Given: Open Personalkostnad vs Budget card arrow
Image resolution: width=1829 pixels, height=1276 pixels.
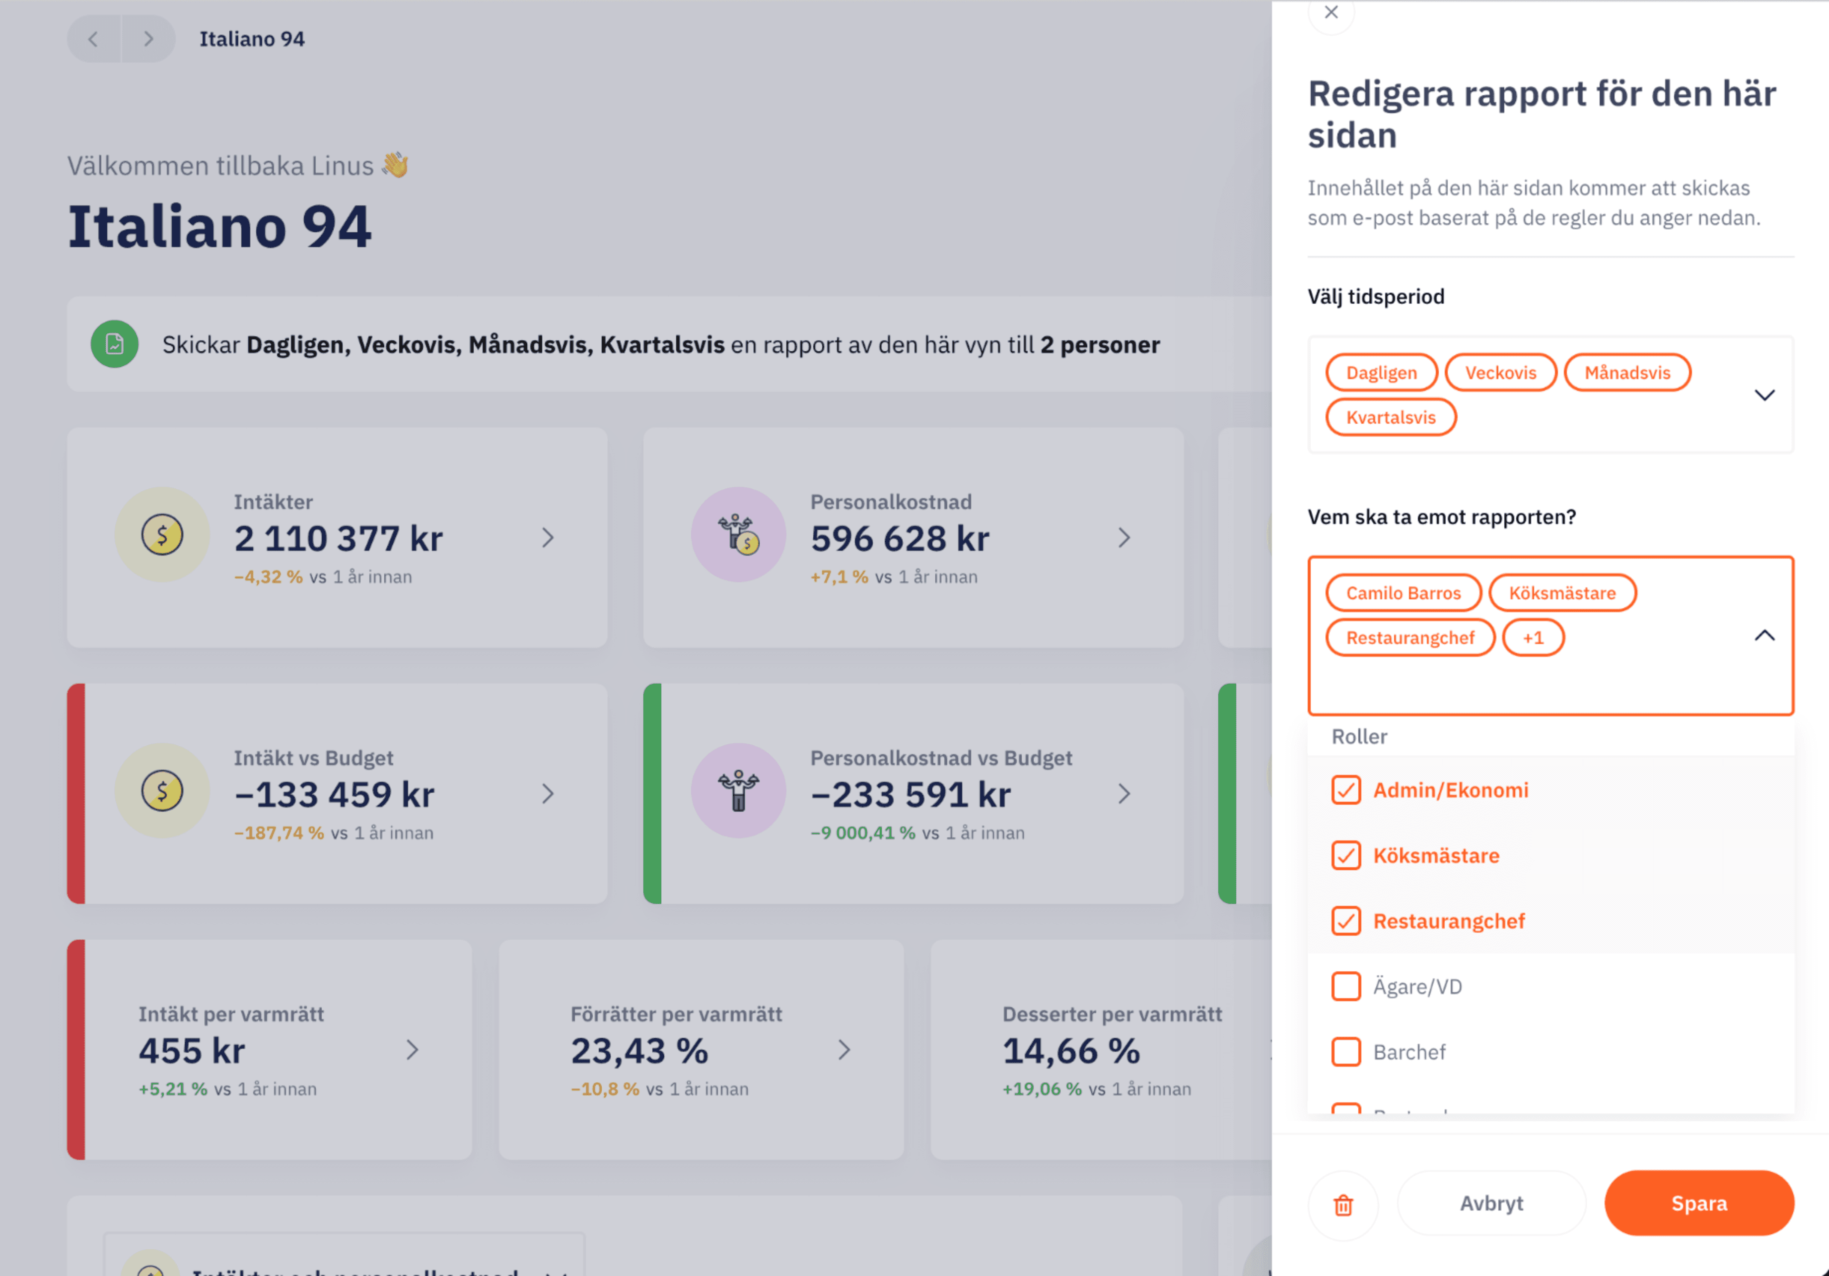Looking at the screenshot, I should tap(1124, 794).
